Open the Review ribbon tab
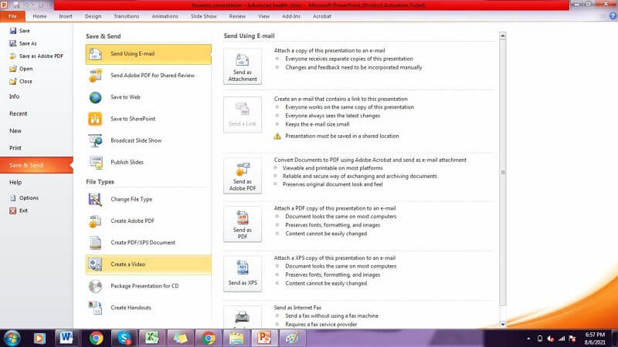 [237, 16]
